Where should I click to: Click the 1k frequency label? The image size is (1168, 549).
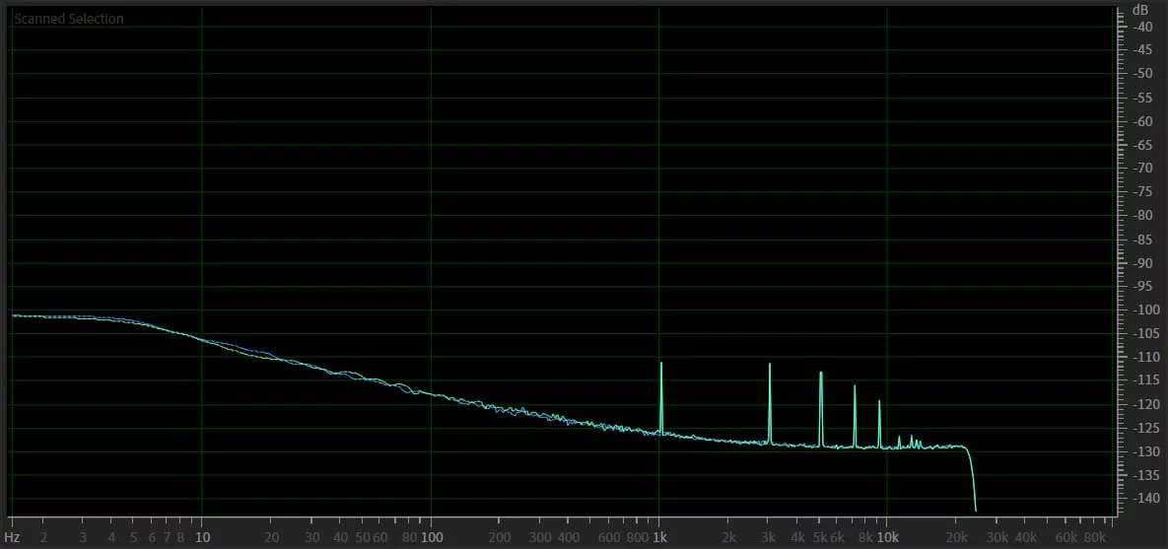click(x=659, y=537)
